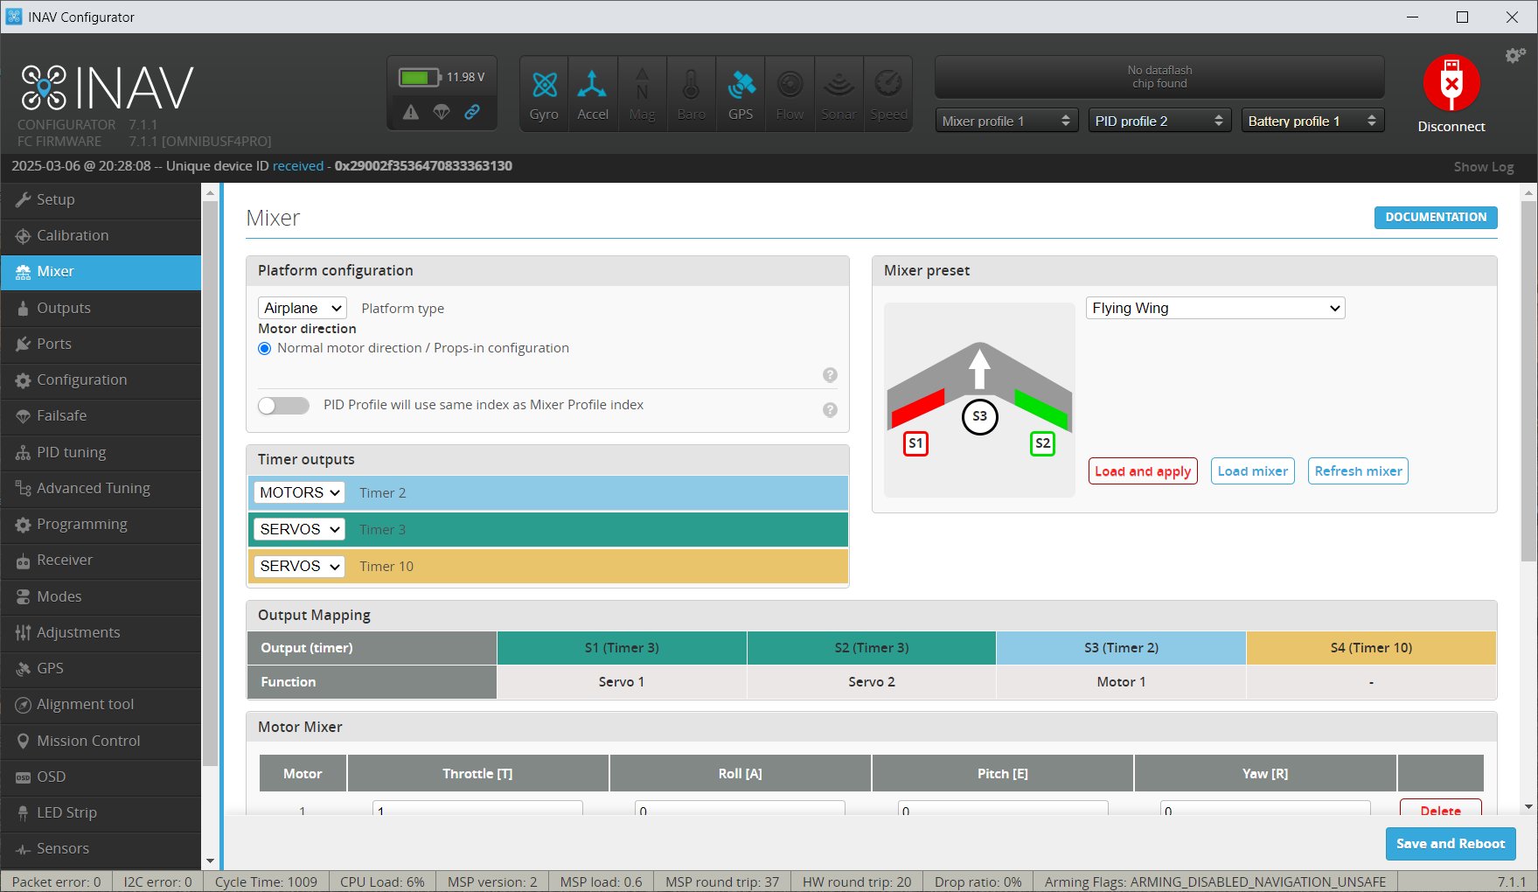Open settings via the gear icon
1538x892 pixels.
pyautogui.click(x=1515, y=56)
